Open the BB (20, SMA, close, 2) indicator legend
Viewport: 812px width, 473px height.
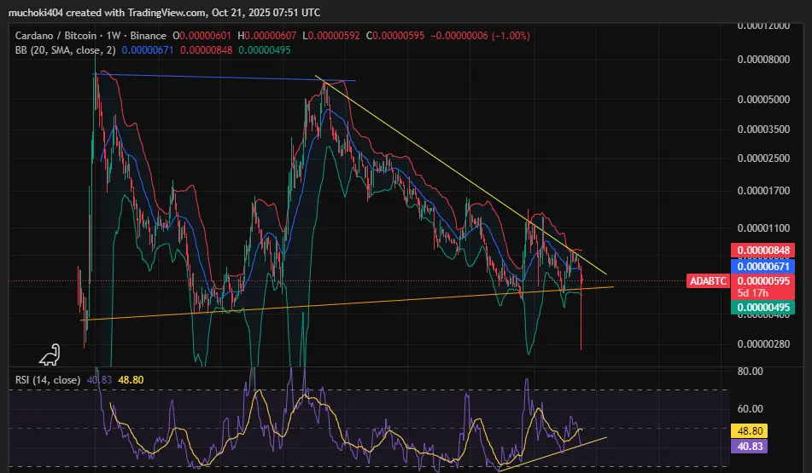tap(65, 50)
